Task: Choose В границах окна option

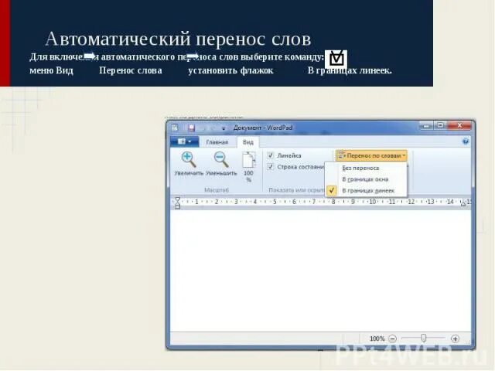Action: pos(366,179)
